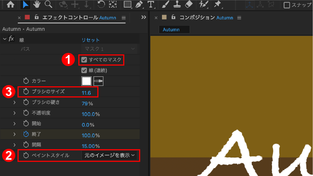Screen dimensions: 313x176
Task: Expand 終了 property
Action: [x=14, y=134]
